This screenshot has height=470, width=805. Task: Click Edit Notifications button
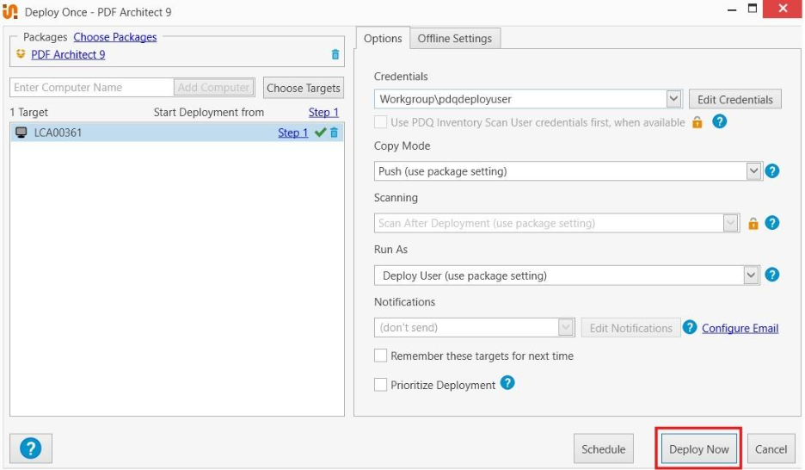click(631, 328)
